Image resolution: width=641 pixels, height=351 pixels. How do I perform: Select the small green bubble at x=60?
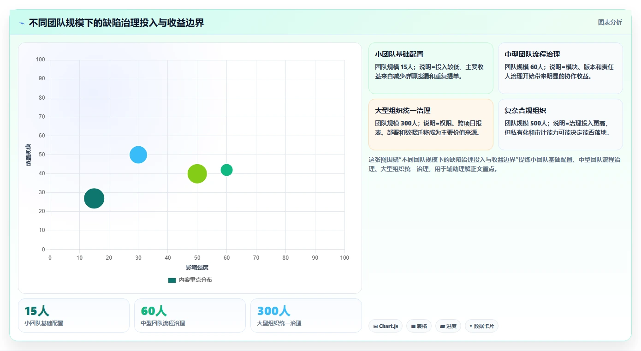pyautogui.click(x=226, y=170)
